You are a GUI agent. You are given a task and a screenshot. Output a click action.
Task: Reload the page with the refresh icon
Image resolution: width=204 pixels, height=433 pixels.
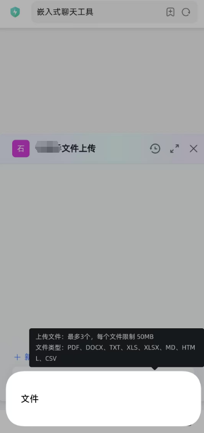[186, 12]
